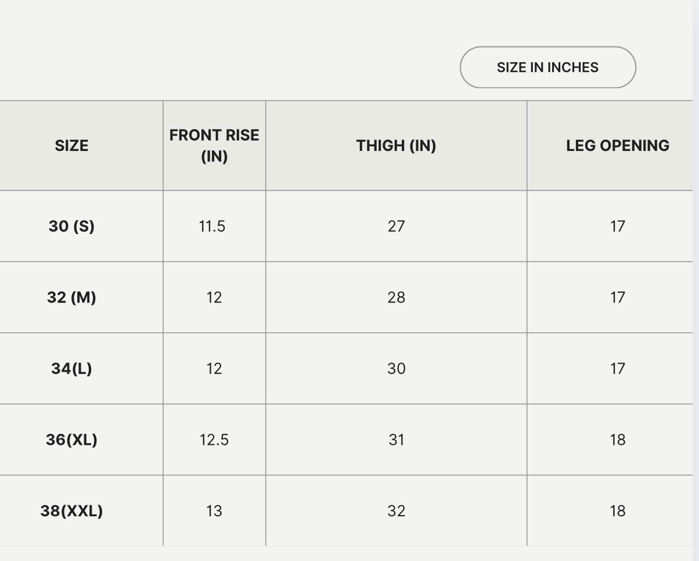Viewport: 699px width, 561px height.
Task: Click leg opening value for 30 (S)
Action: (617, 226)
